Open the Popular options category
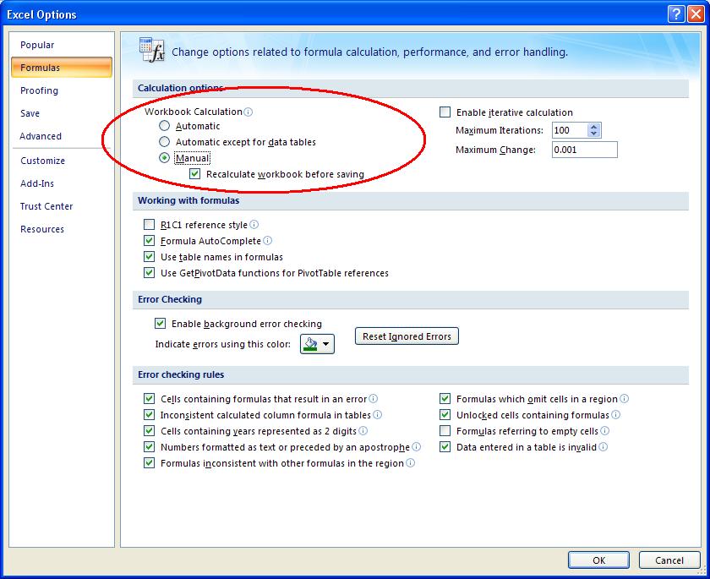This screenshot has width=710, height=579. [61, 45]
